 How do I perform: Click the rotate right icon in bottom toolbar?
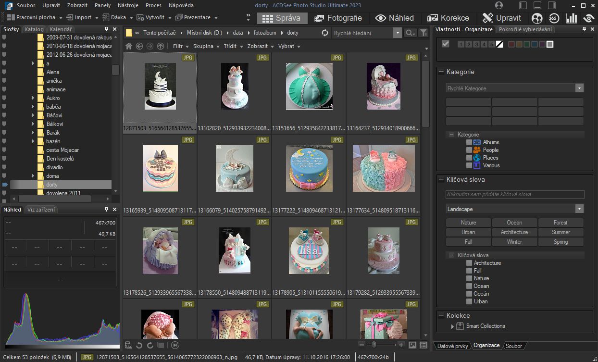pos(150,345)
